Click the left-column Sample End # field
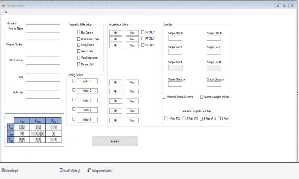The height and width of the screenshot is (179, 299). tap(175, 67)
